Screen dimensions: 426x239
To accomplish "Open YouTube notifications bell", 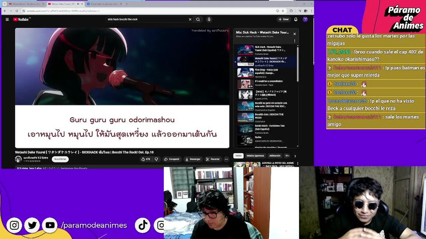I will 296,19.
